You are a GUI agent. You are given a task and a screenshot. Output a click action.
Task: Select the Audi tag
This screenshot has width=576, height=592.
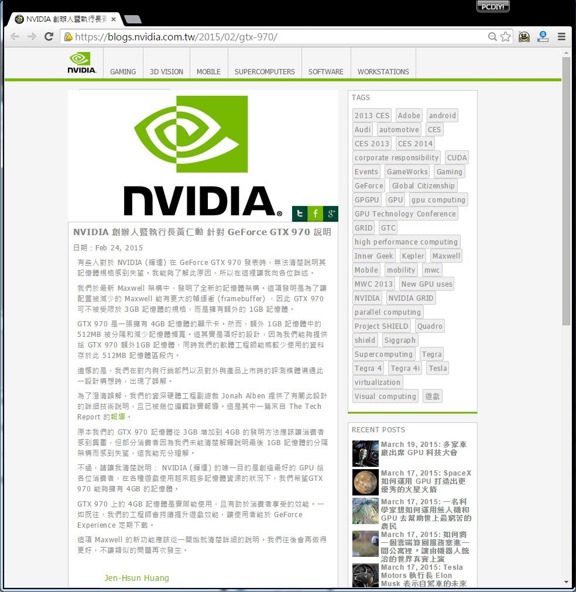click(362, 129)
